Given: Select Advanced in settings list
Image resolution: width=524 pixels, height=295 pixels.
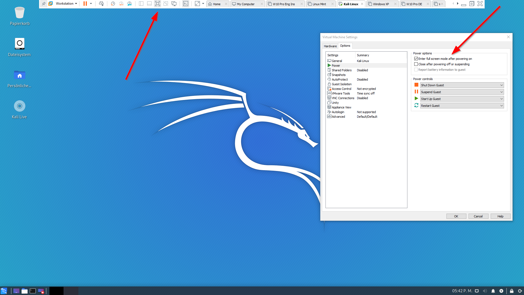Looking at the screenshot, I should 366,117.
